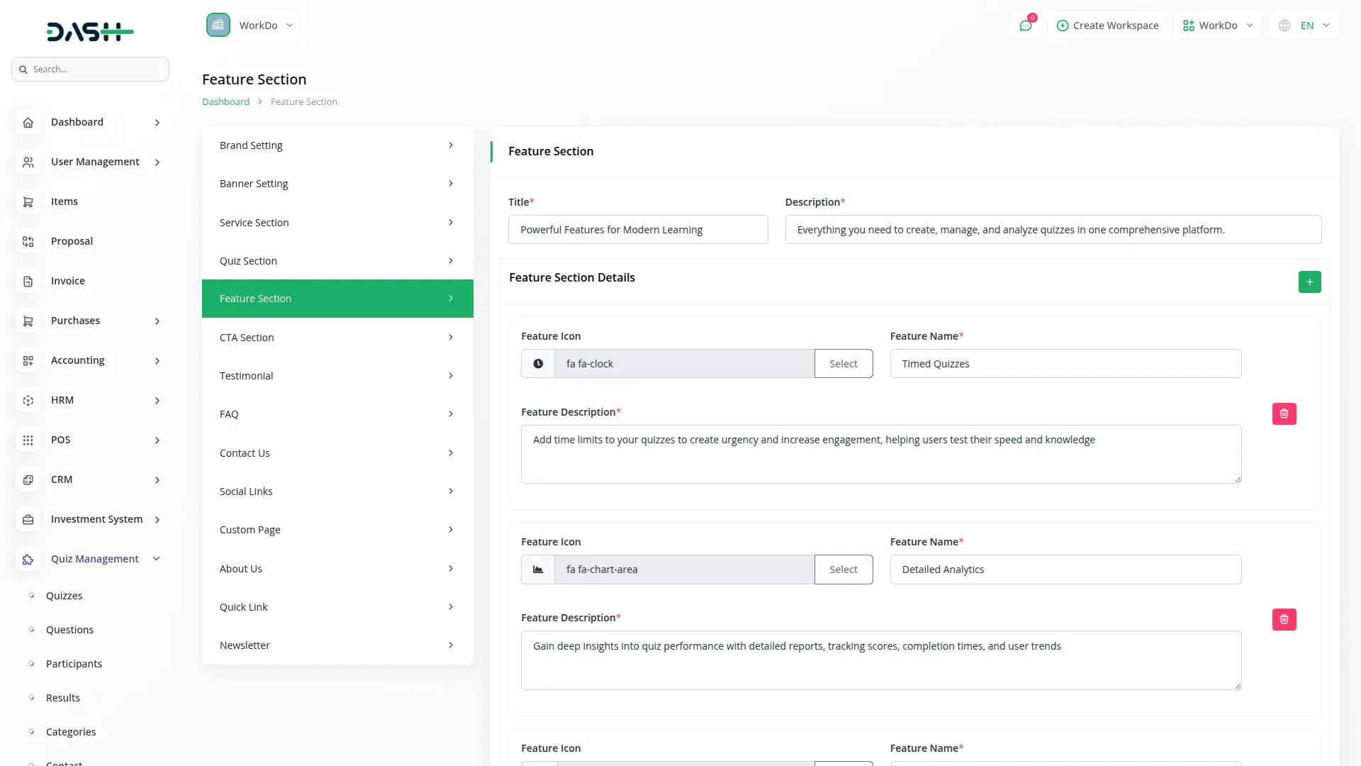The width and height of the screenshot is (1361, 766).
Task: Click the green add feature plus button
Action: point(1309,282)
